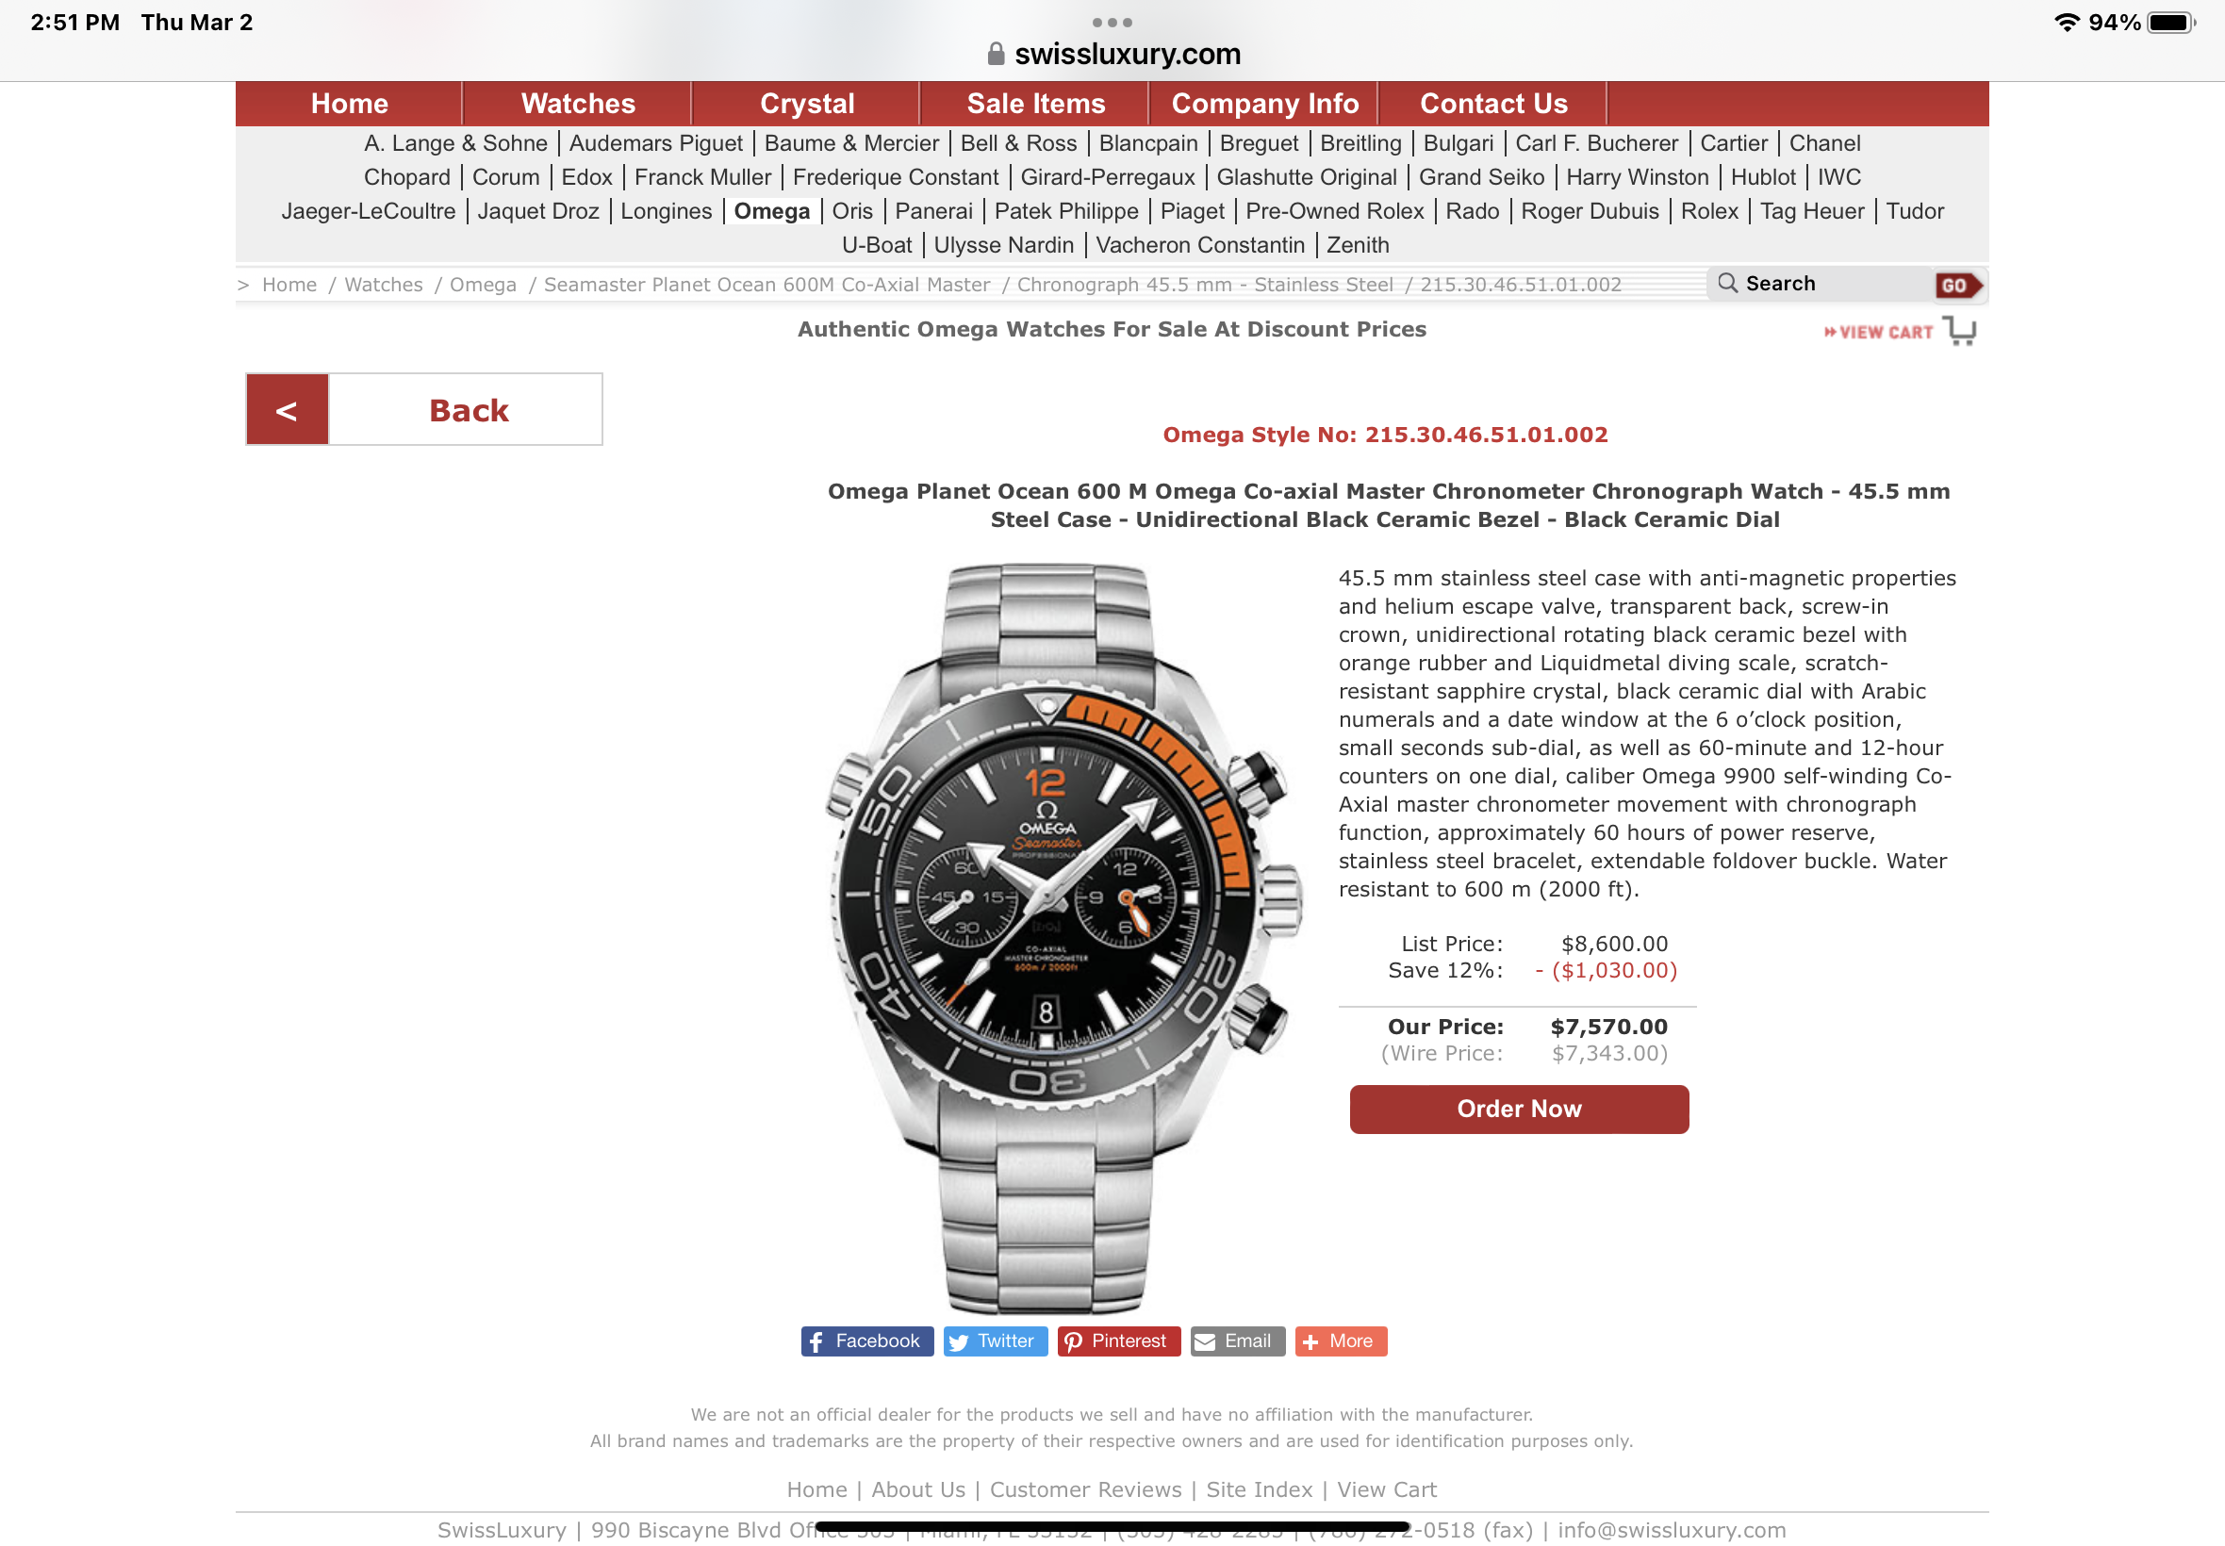Open the Company Info menu
Screen dimensions: 2225x1546
tap(1263, 104)
